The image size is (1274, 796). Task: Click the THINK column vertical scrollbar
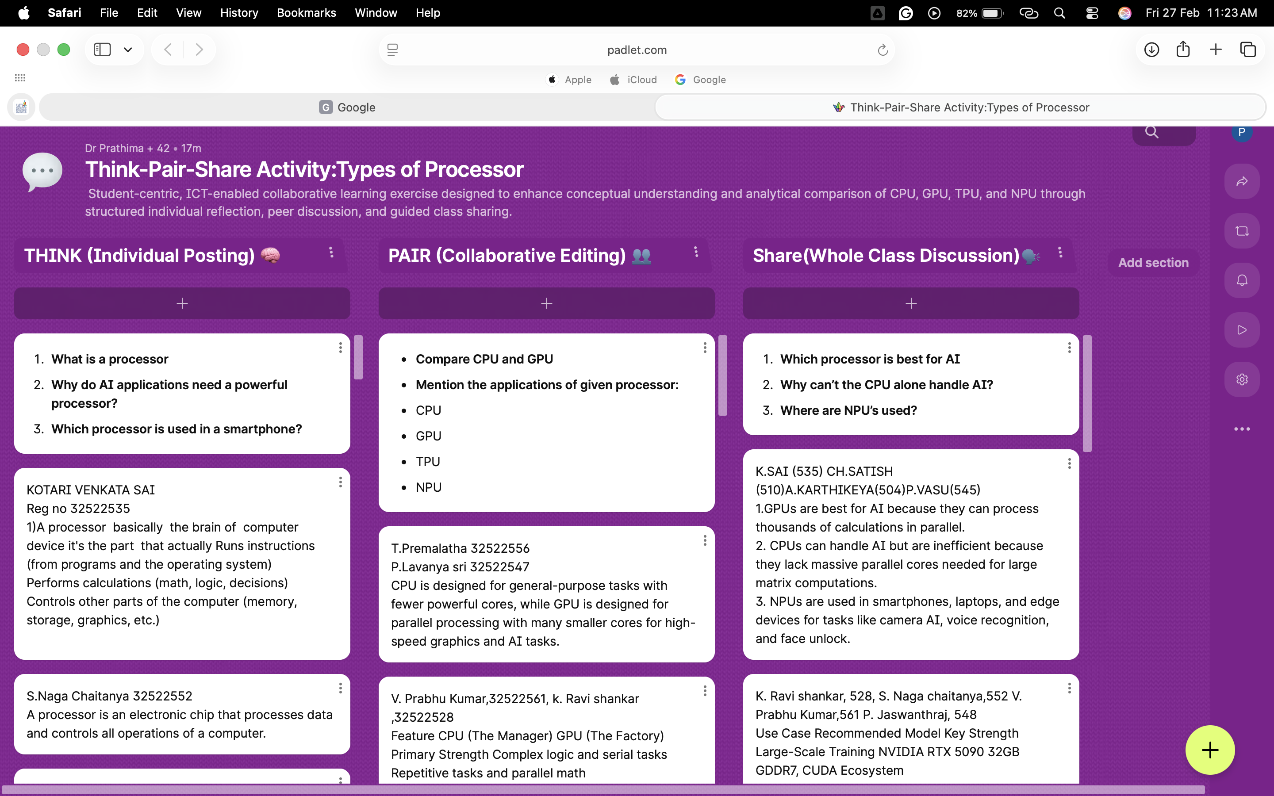358,357
